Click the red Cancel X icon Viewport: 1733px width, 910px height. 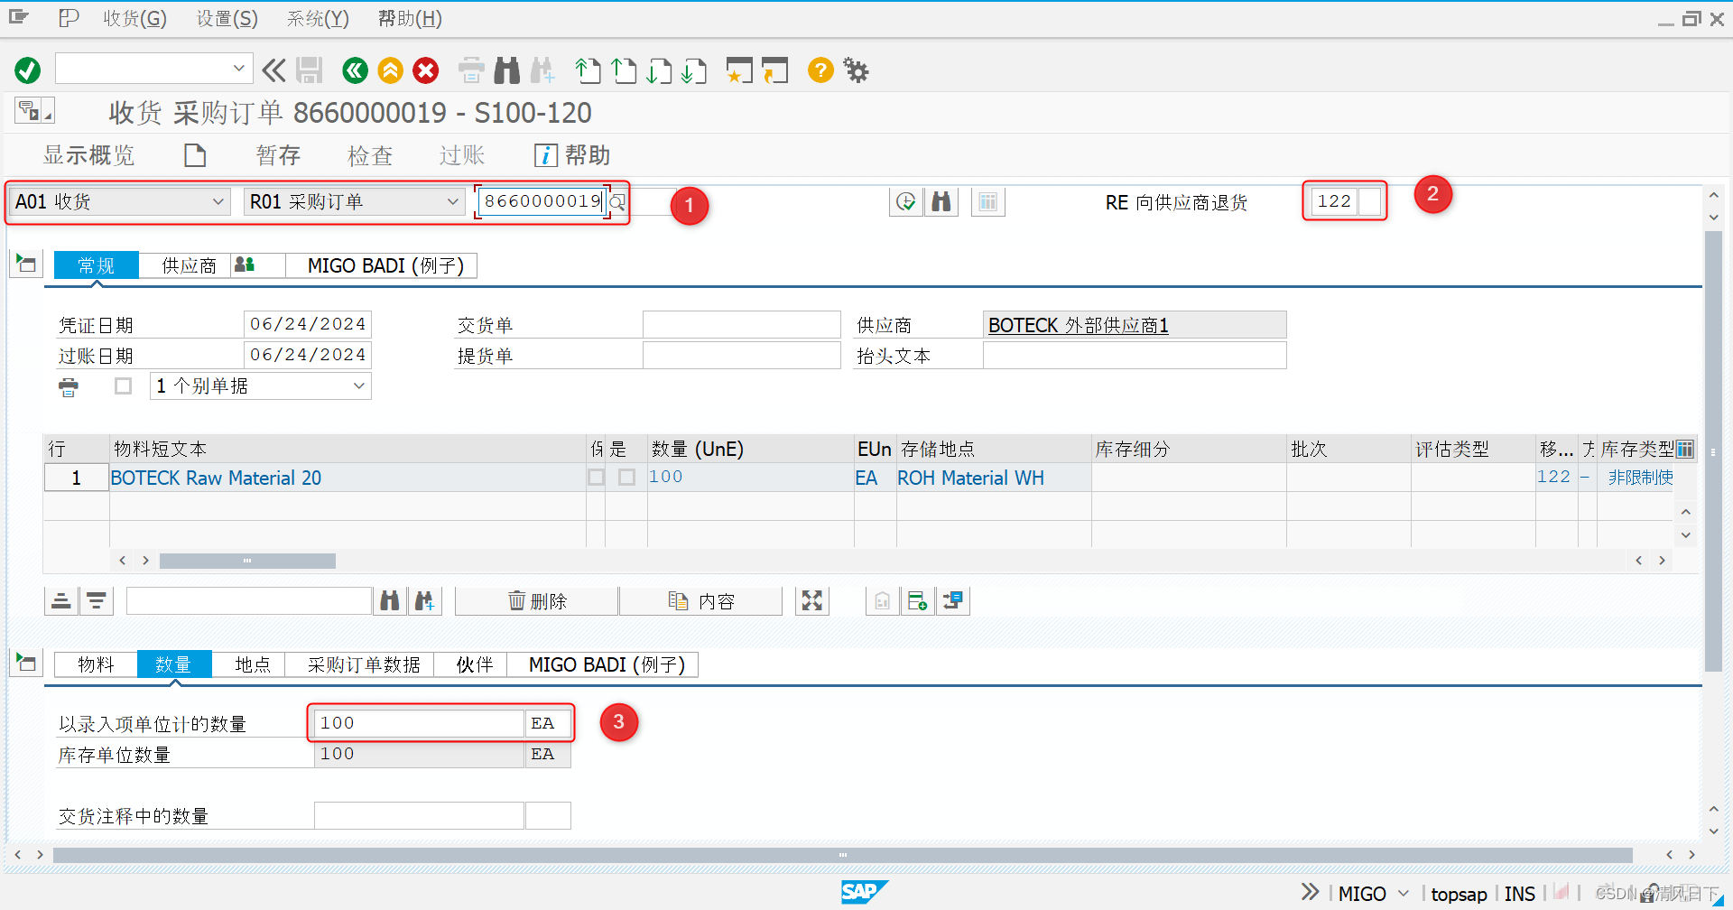coord(426,70)
